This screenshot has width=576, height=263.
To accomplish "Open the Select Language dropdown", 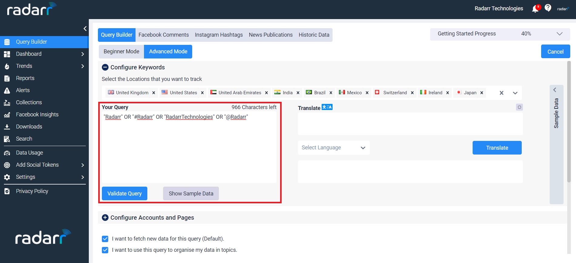I will pos(333,148).
